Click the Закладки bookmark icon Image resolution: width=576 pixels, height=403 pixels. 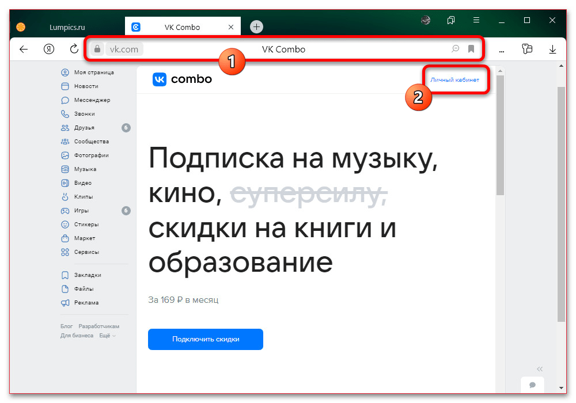click(65, 275)
